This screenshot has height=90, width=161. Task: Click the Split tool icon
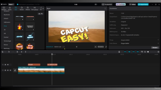(17, 52)
